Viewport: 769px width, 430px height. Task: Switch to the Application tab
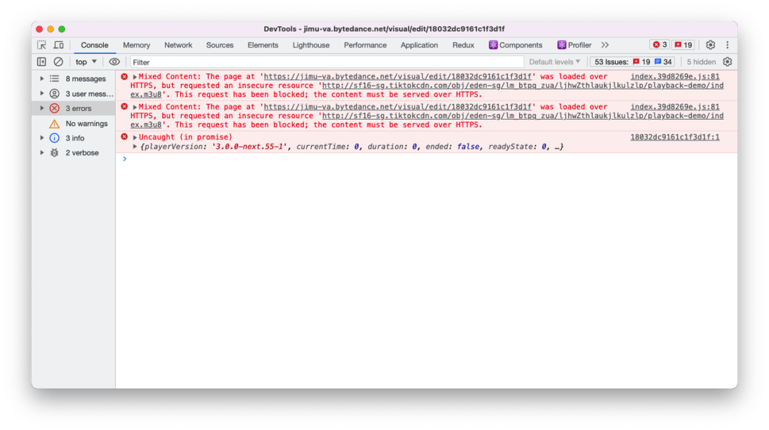point(419,45)
